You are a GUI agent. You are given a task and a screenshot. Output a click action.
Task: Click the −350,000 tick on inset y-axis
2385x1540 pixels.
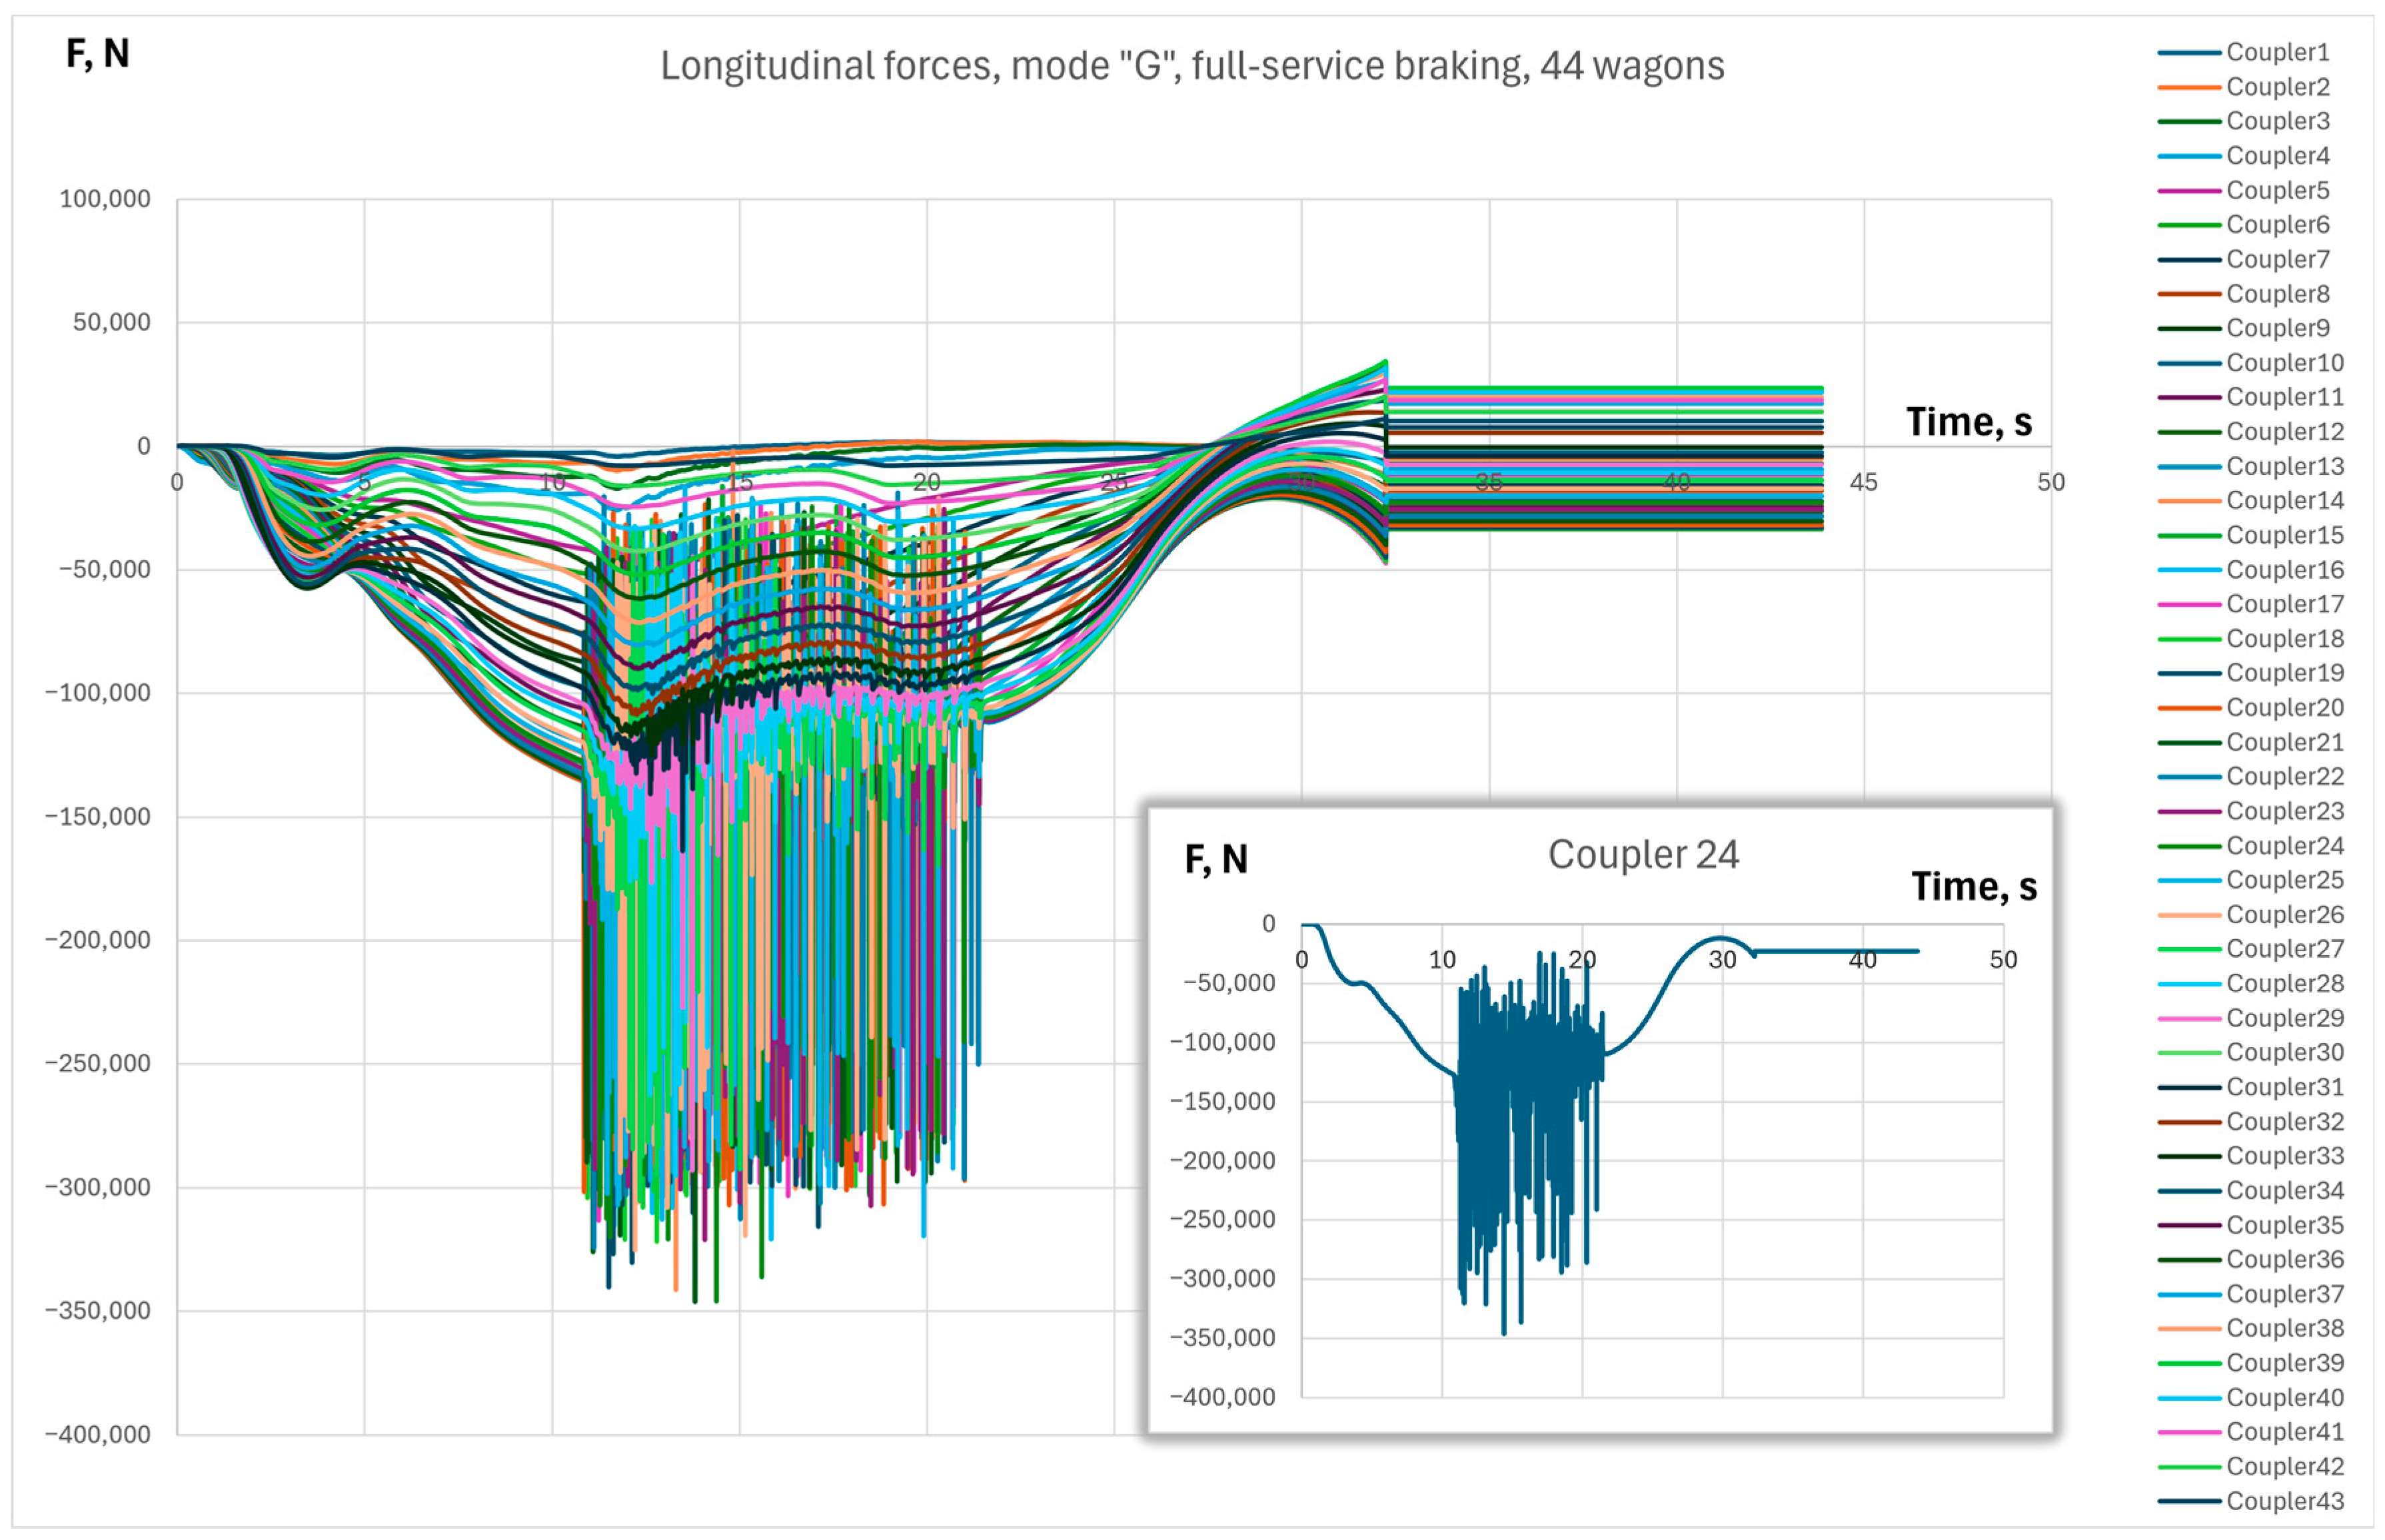point(1223,1338)
